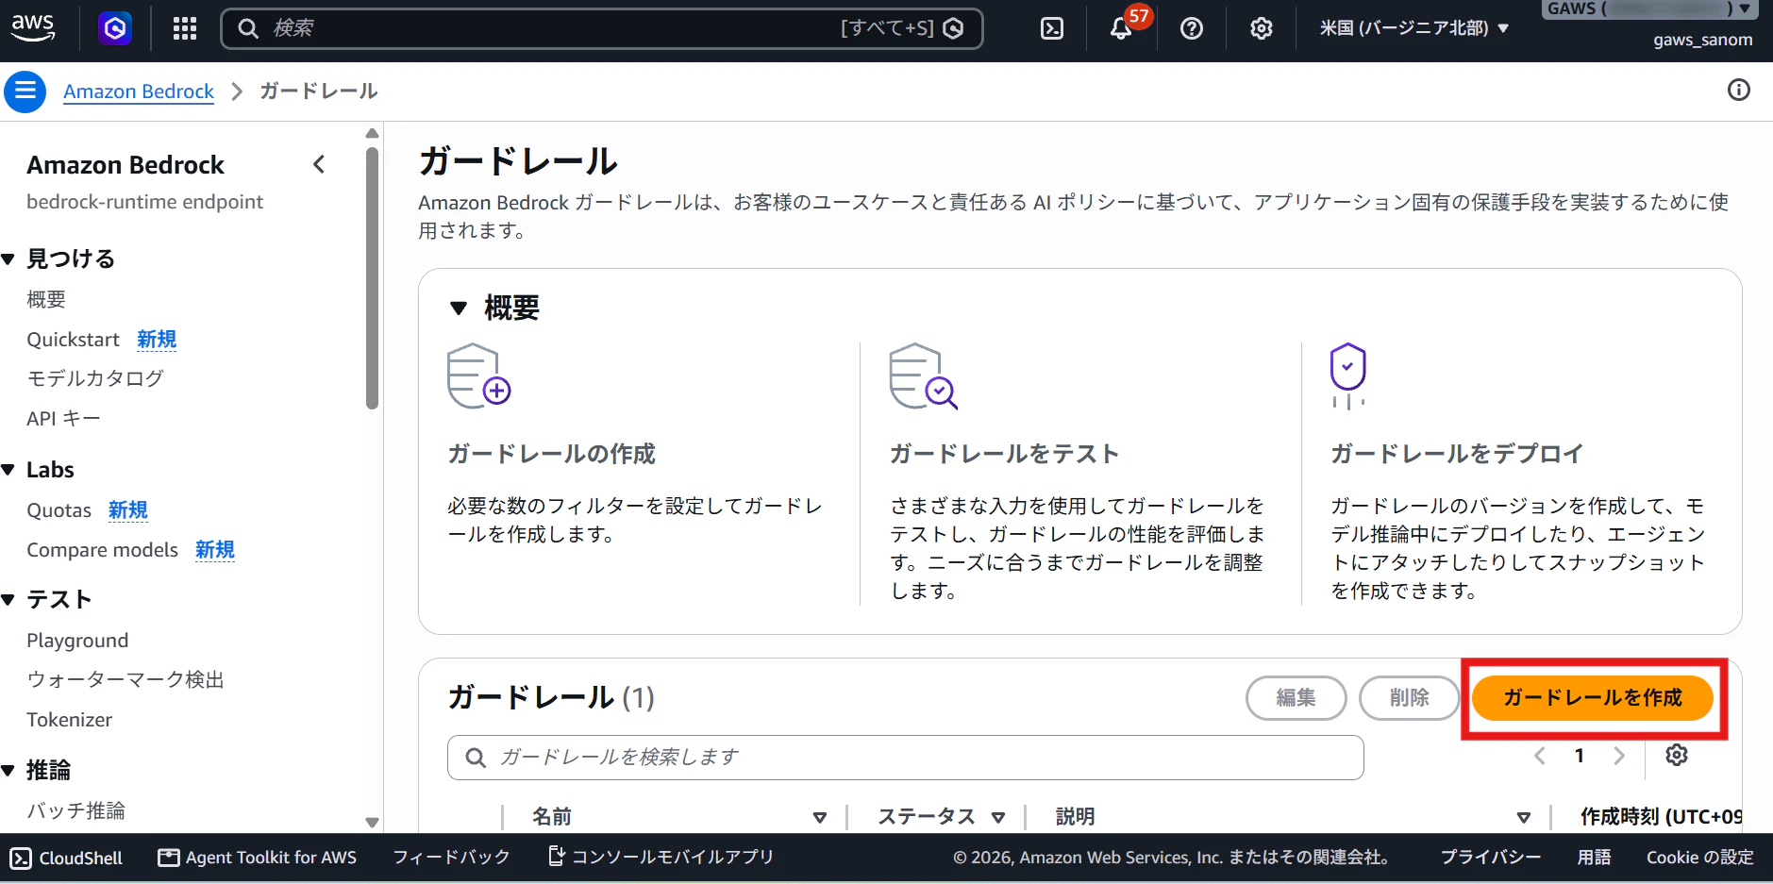Click the CloudShell icon in the footer

[x=21, y=858]
